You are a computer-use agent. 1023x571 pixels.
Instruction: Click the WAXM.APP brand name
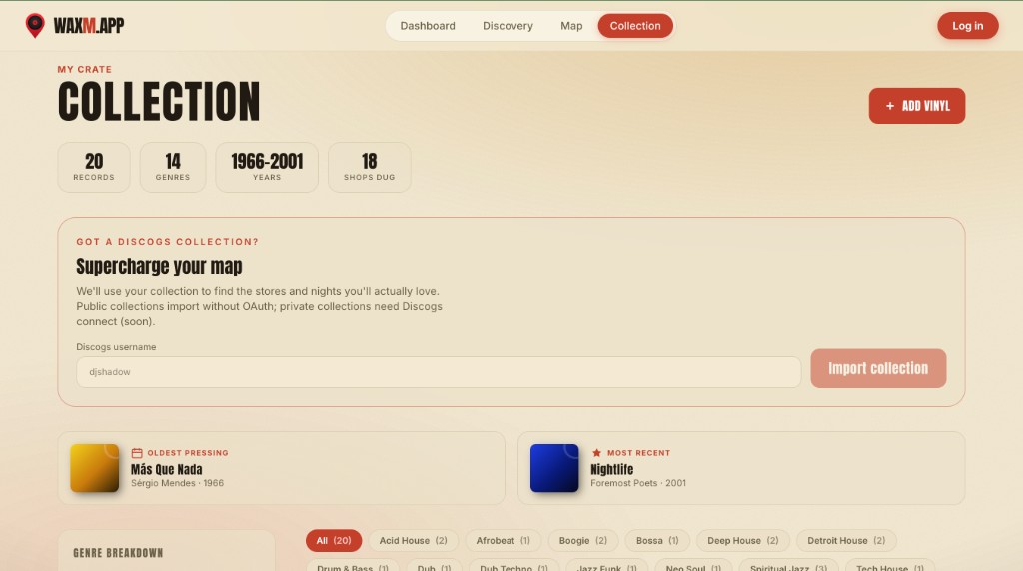pos(89,25)
